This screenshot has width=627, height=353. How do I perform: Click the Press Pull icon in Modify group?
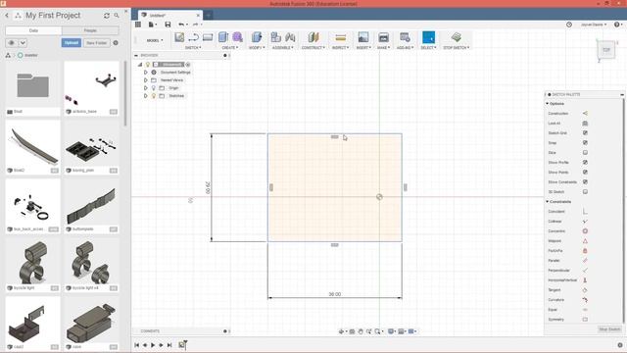(x=257, y=37)
